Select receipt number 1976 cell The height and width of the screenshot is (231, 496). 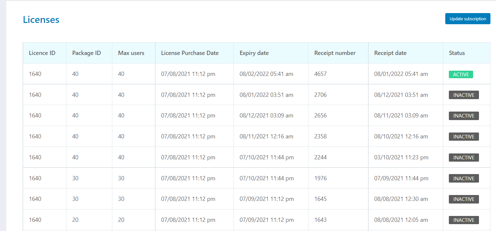[x=320, y=178]
